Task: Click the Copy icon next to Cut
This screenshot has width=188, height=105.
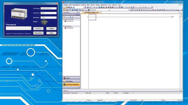Action: pos(90,7)
